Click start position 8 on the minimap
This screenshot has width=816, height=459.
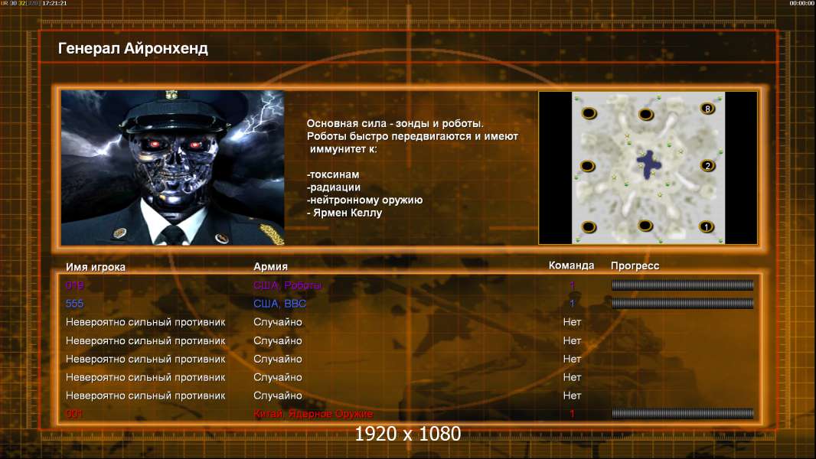click(707, 109)
